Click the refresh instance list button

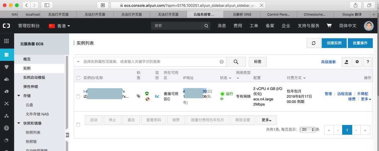[314, 43]
